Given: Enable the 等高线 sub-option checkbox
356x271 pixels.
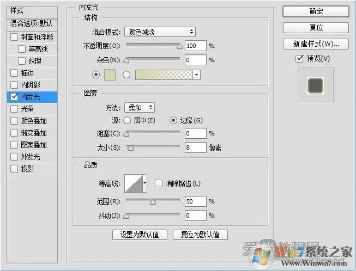Looking at the screenshot, I should (x=22, y=49).
